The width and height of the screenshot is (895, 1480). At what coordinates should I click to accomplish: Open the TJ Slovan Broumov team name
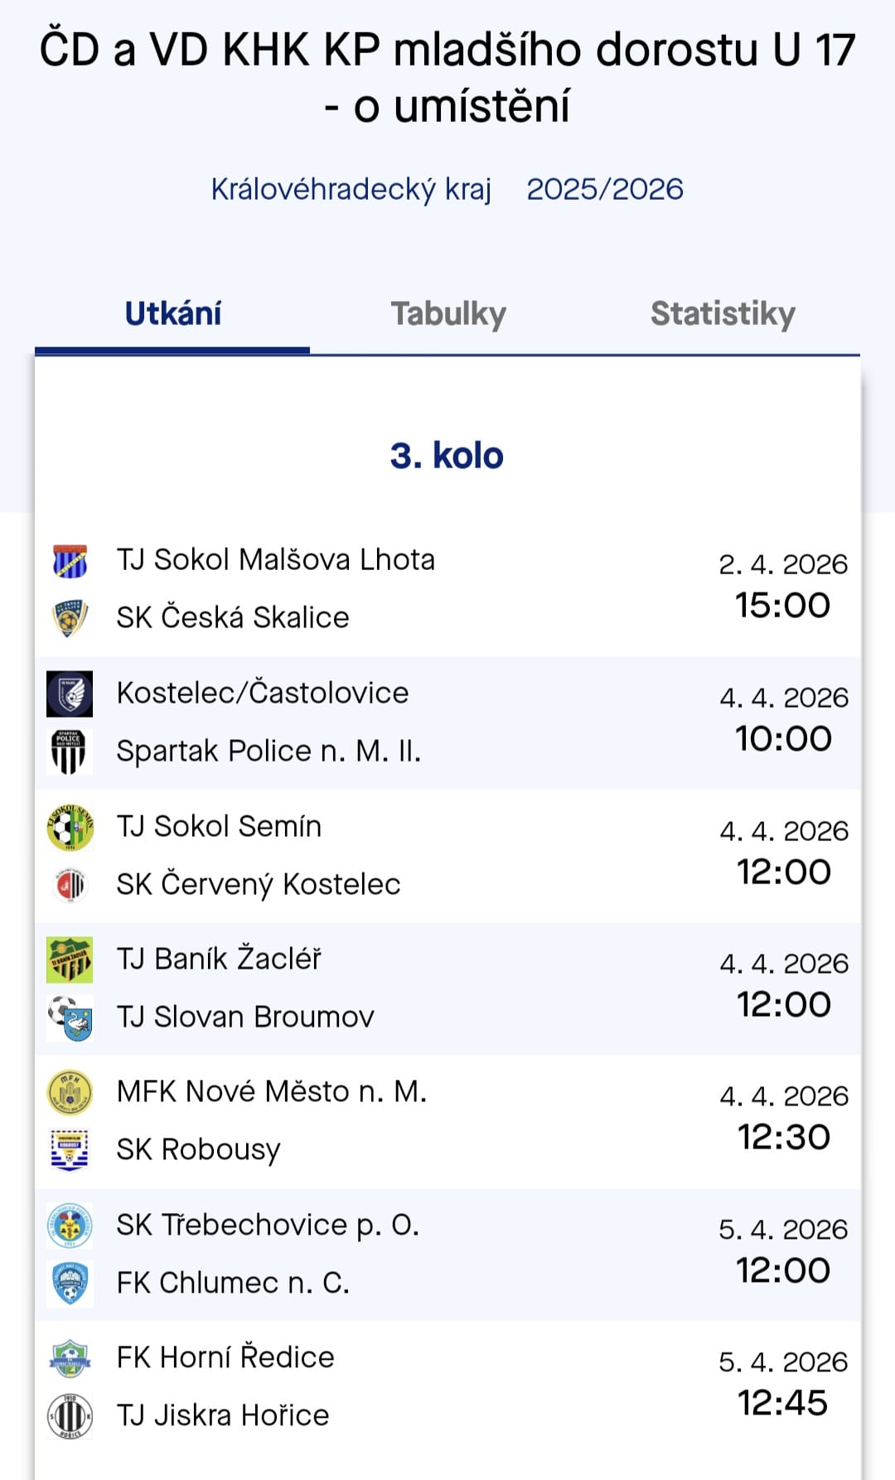pos(245,1017)
